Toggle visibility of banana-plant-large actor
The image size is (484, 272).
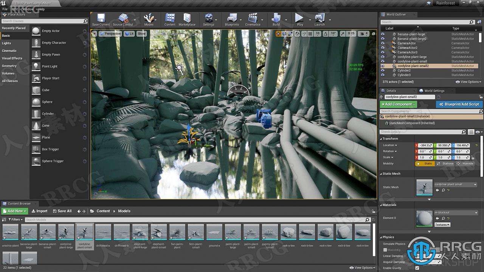point(383,34)
